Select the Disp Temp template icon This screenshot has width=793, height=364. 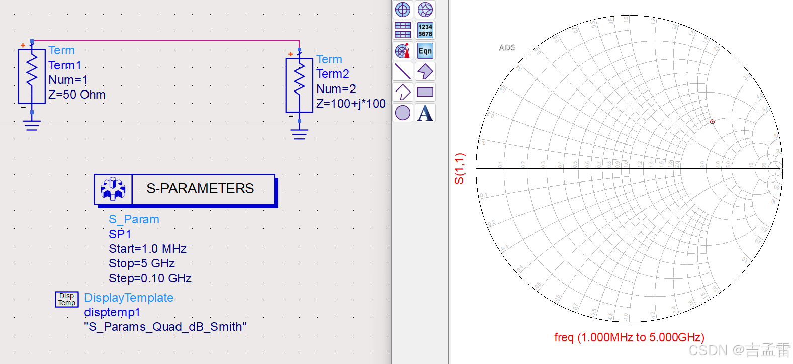(67, 299)
